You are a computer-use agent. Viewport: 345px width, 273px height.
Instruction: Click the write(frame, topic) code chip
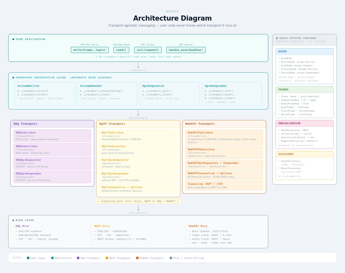point(90,50)
